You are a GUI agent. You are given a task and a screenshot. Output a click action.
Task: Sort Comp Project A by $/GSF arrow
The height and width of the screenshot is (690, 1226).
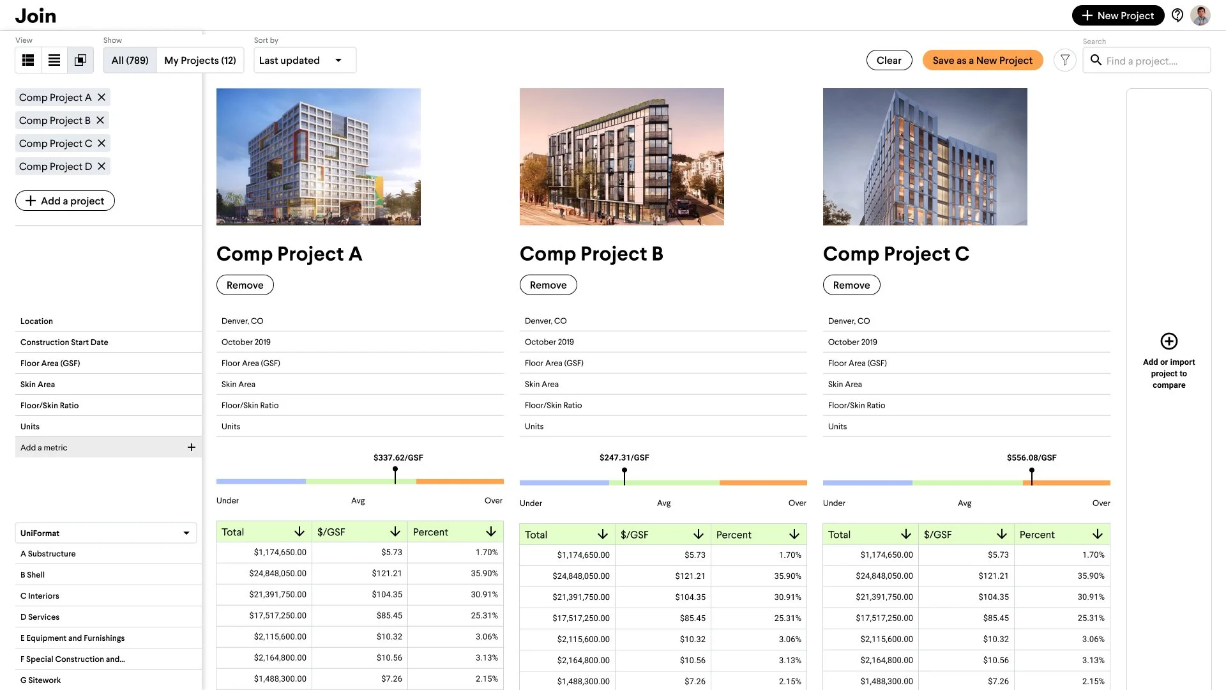[395, 532]
